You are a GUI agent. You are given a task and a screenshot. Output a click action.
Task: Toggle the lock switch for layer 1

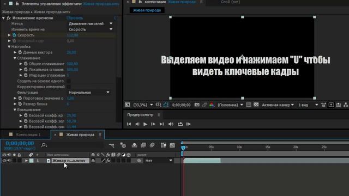tap(20, 161)
